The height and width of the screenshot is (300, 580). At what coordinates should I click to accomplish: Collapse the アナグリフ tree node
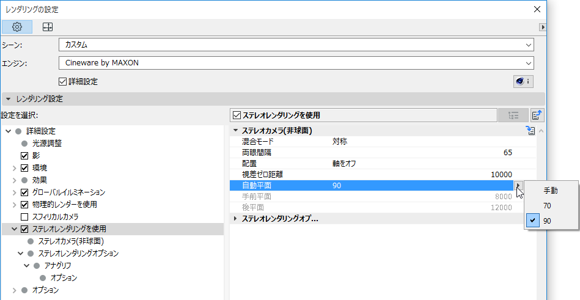click(x=27, y=266)
